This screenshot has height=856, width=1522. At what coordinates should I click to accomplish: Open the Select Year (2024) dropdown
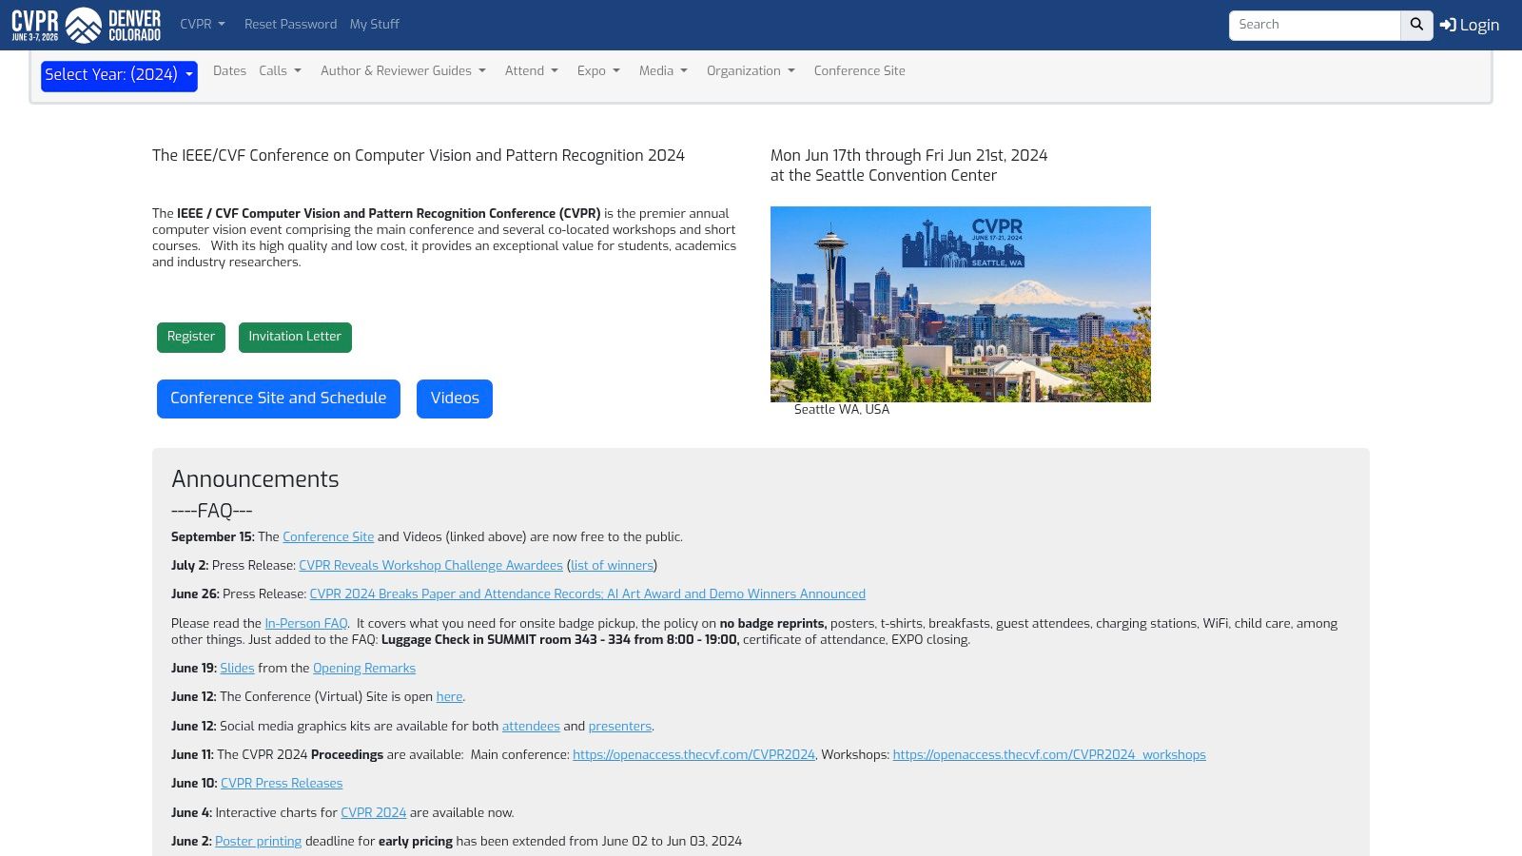(119, 76)
